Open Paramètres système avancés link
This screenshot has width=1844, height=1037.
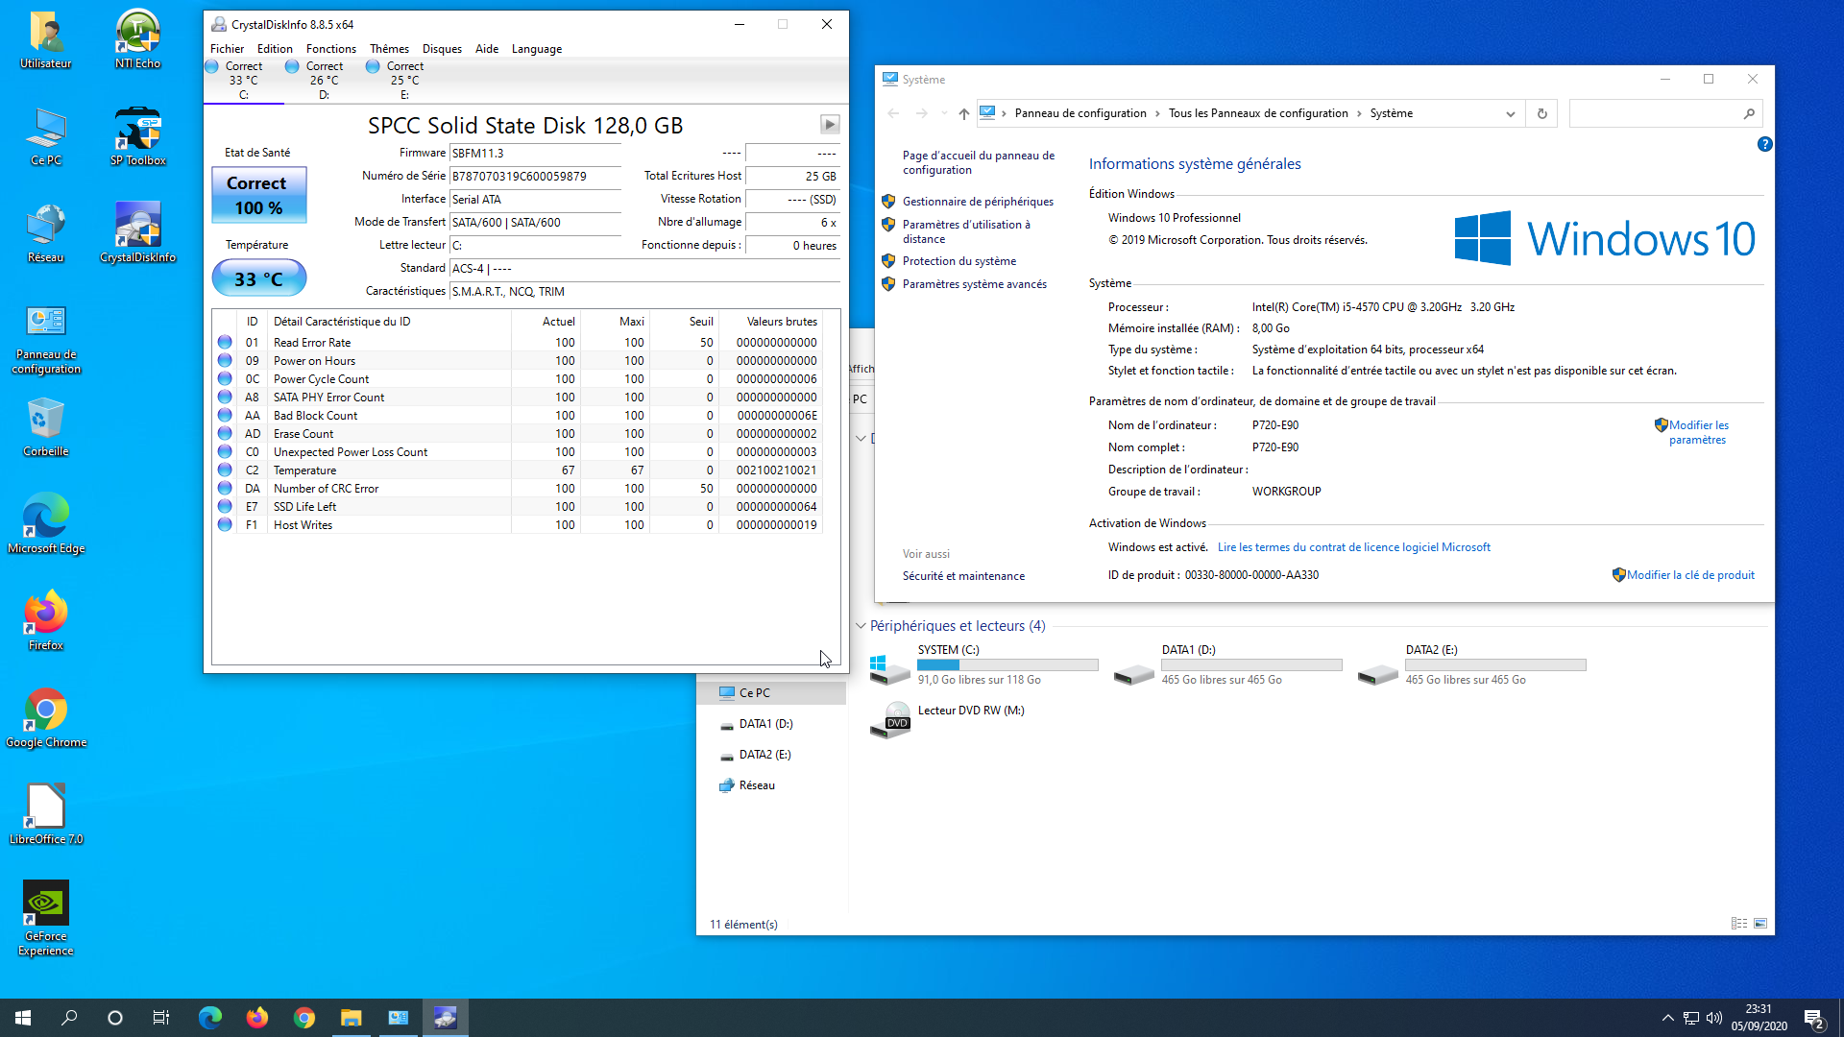(x=974, y=284)
